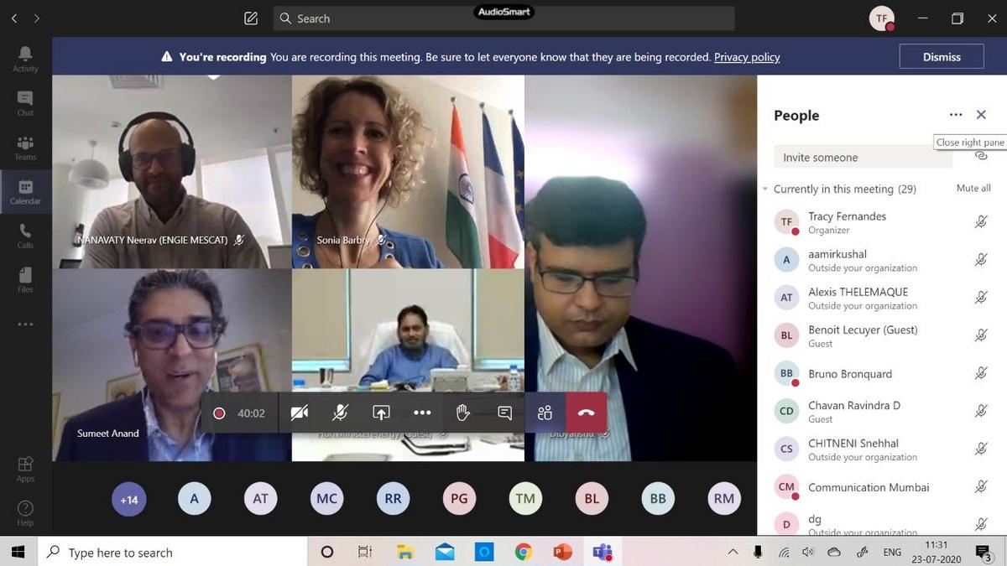
Task: Hang up the call with red button
Action: pos(586,413)
